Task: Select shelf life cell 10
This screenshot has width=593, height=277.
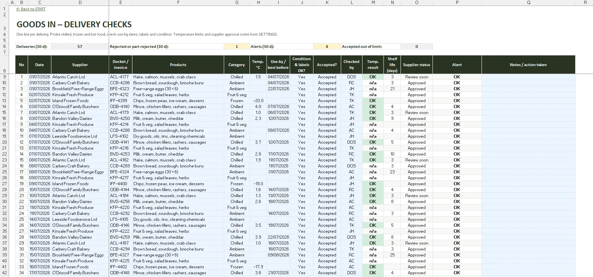Action: tap(392, 154)
